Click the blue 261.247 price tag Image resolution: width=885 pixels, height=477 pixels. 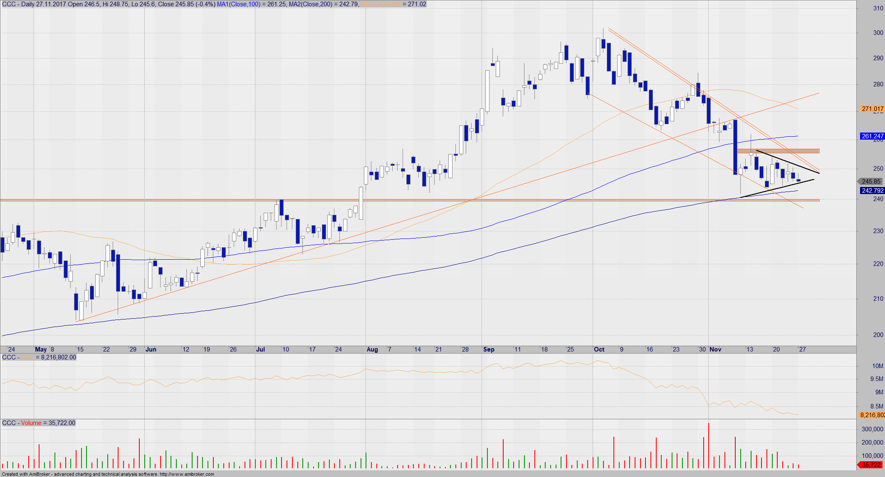[x=872, y=136]
